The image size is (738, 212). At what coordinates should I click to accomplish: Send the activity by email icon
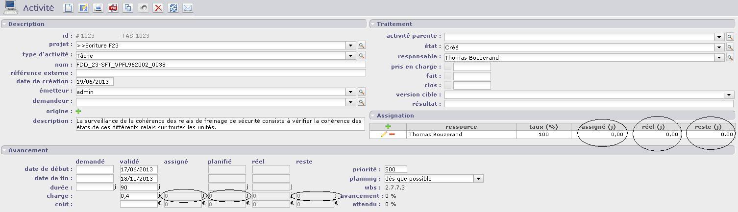point(188,8)
